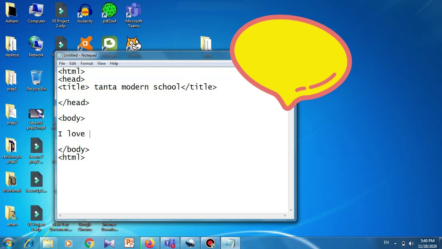This screenshot has height=249, width=442.
Task: Switch to the Notepad taskbar button
Action: (x=230, y=243)
